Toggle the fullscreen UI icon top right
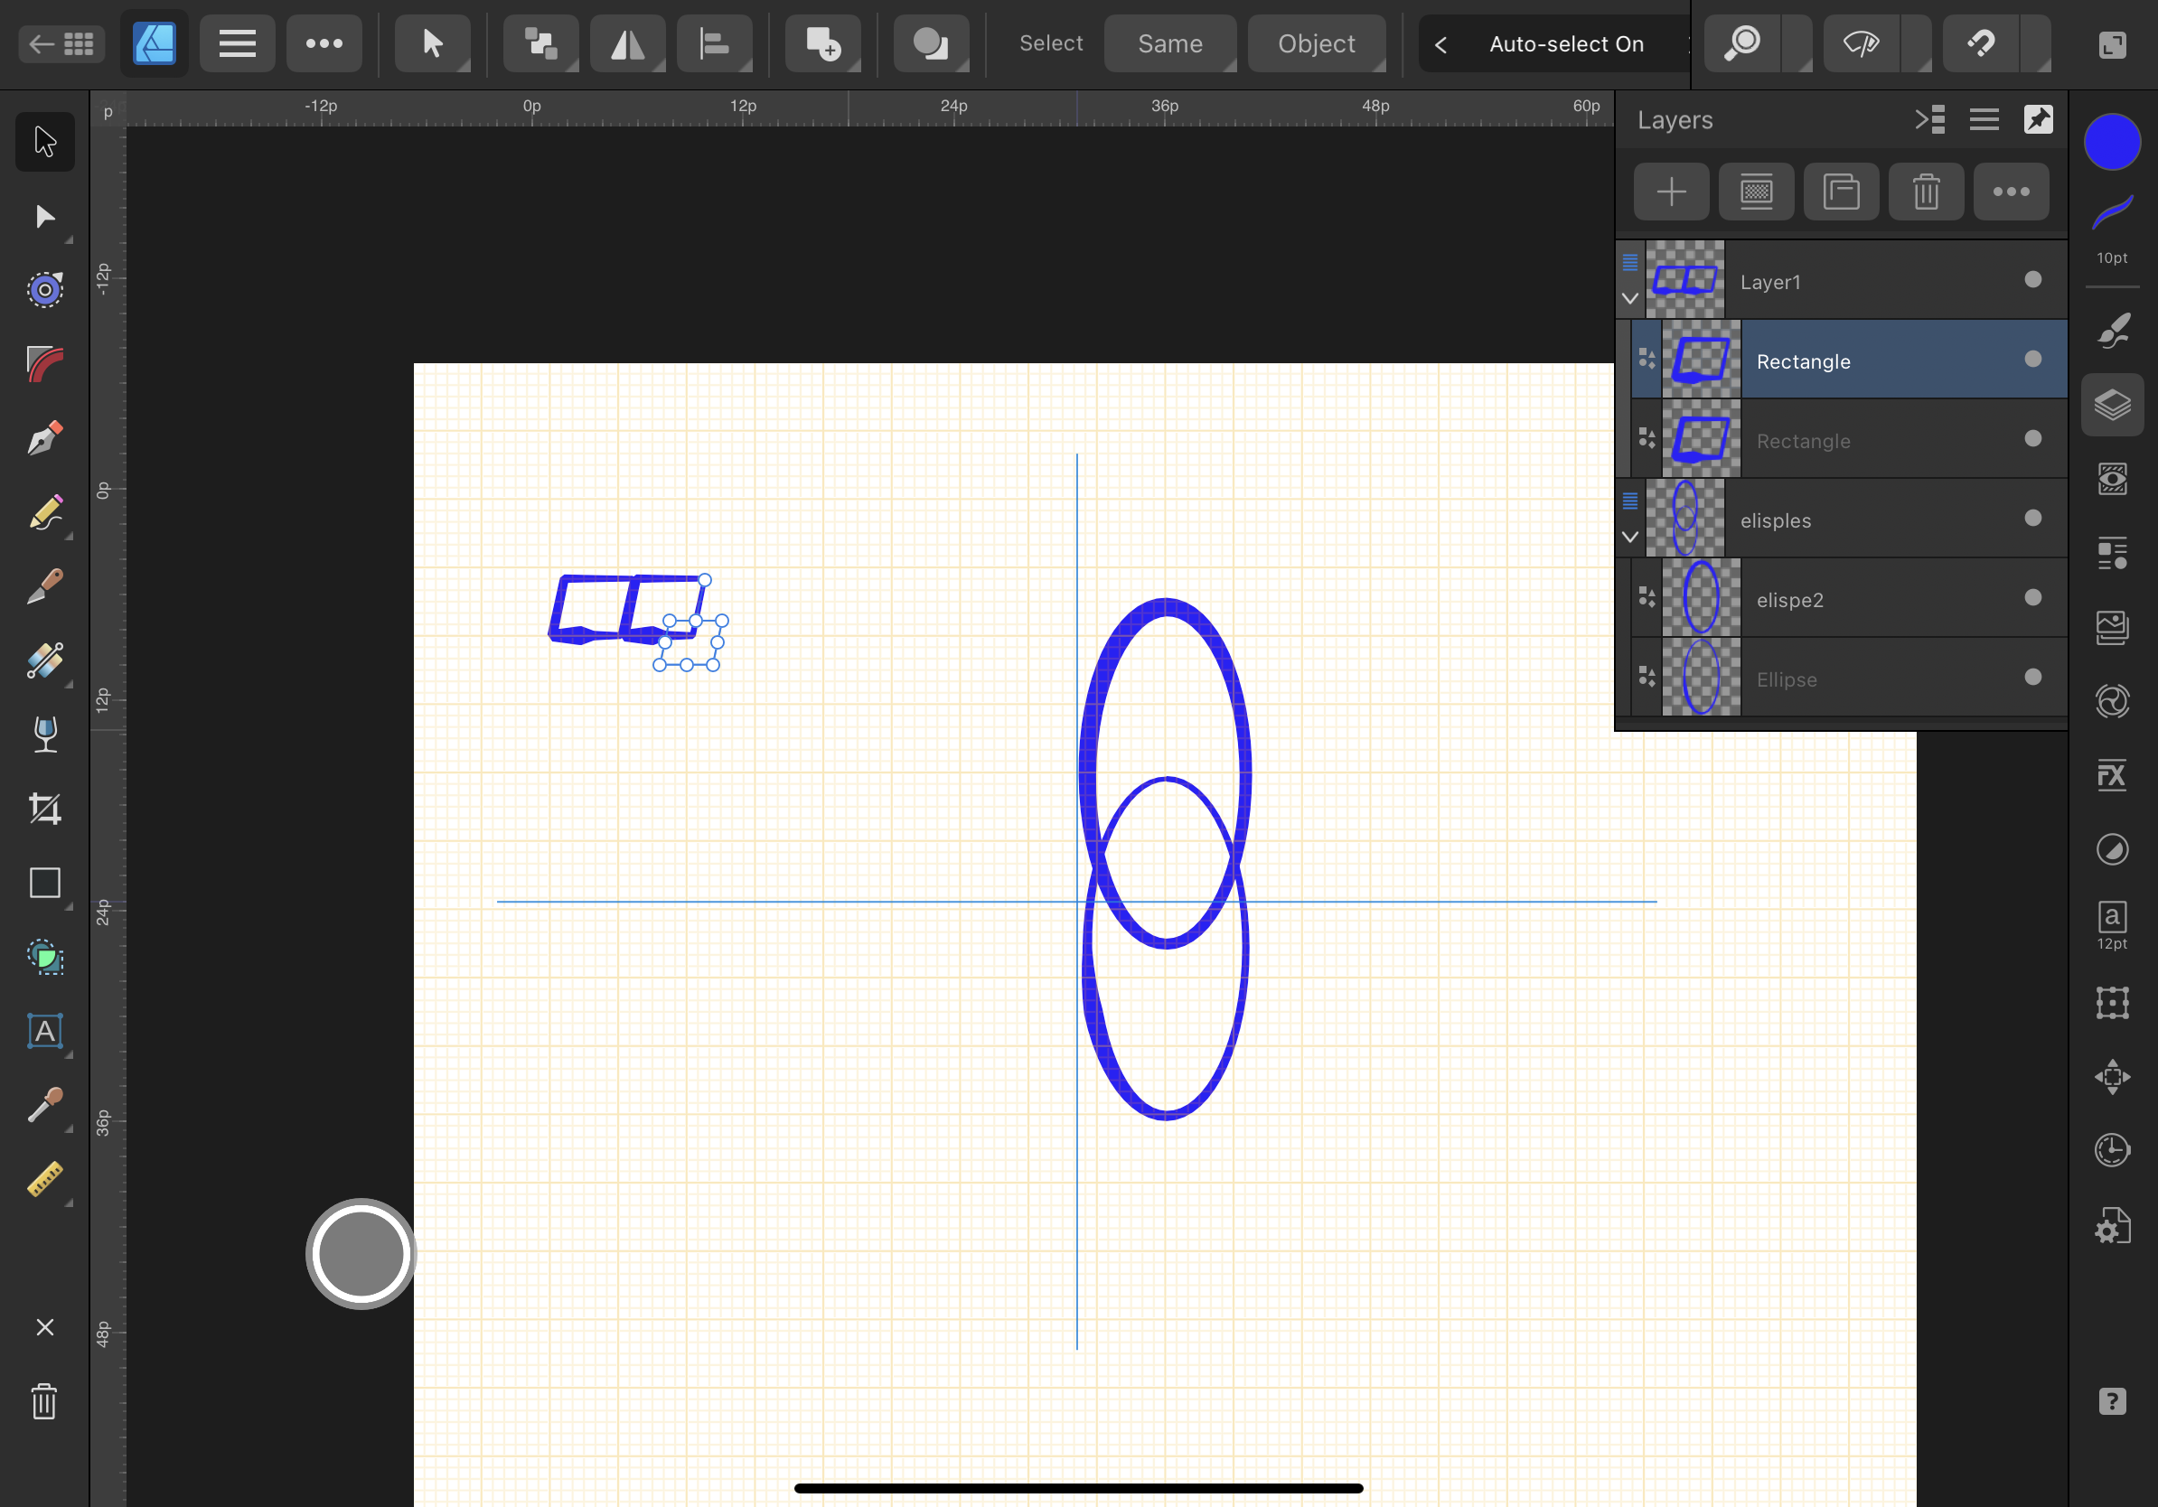 tap(2112, 44)
